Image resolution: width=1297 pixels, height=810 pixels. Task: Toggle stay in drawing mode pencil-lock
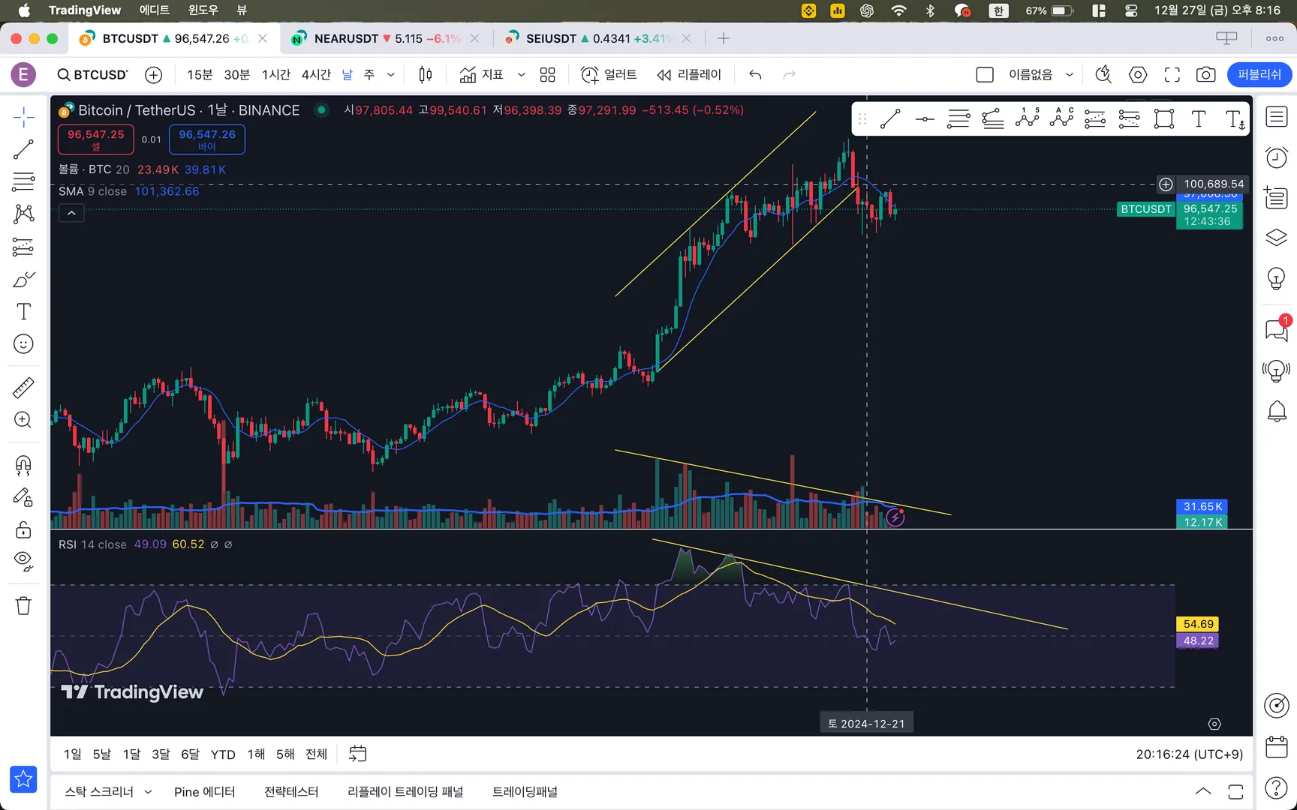pyautogui.click(x=23, y=497)
